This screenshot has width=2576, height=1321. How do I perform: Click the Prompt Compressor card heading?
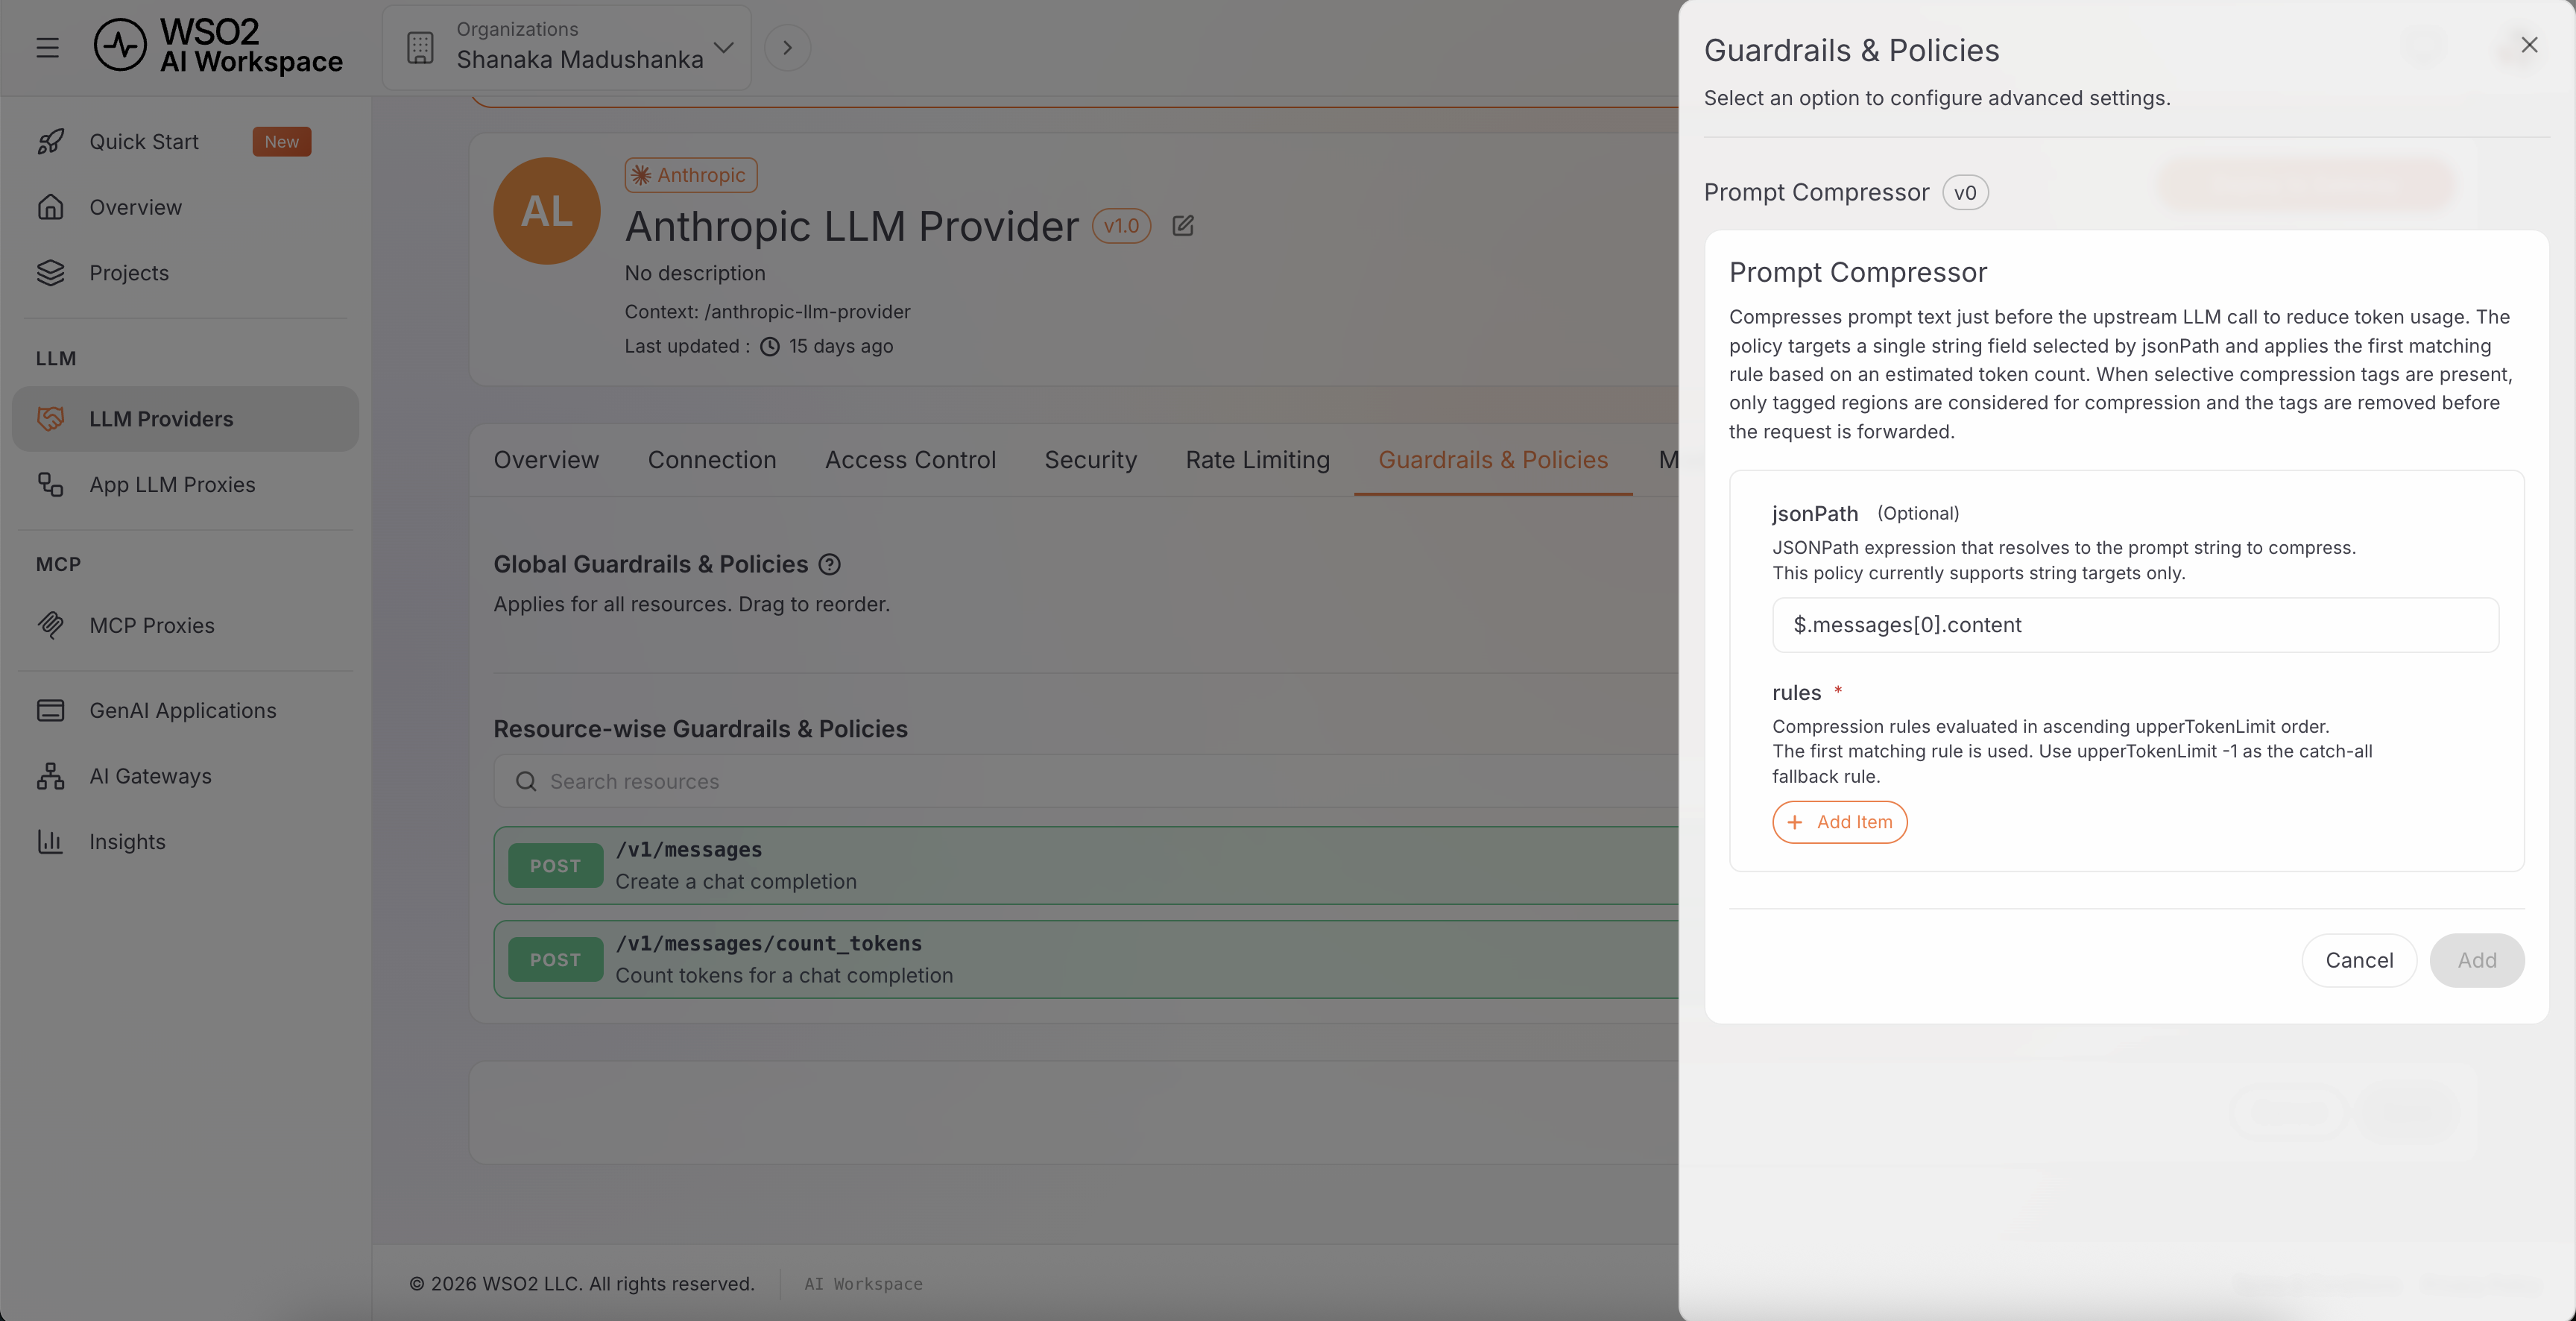pos(1858,272)
